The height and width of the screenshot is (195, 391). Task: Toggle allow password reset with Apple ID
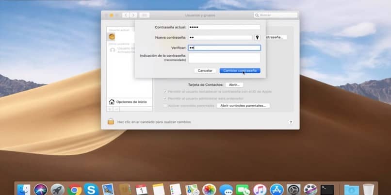tap(165, 92)
